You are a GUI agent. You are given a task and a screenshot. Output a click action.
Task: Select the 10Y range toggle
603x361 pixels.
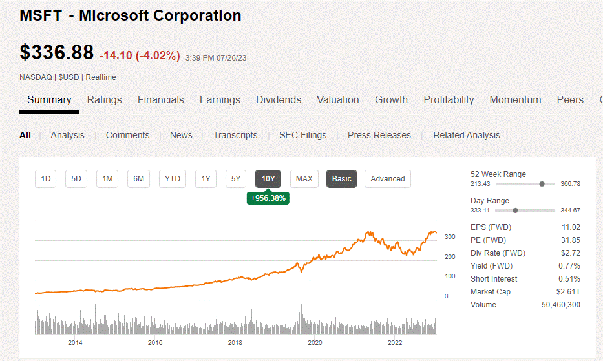click(268, 179)
